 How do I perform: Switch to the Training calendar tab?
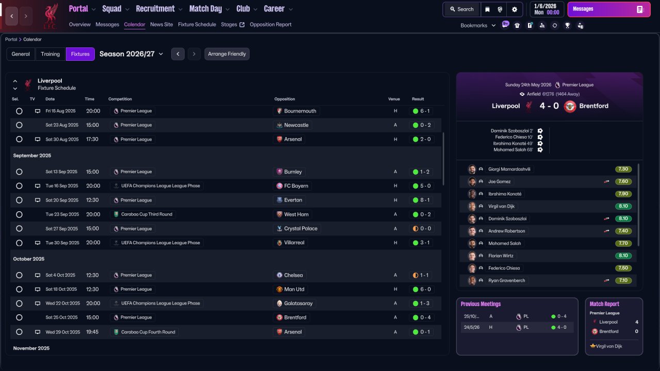point(51,54)
